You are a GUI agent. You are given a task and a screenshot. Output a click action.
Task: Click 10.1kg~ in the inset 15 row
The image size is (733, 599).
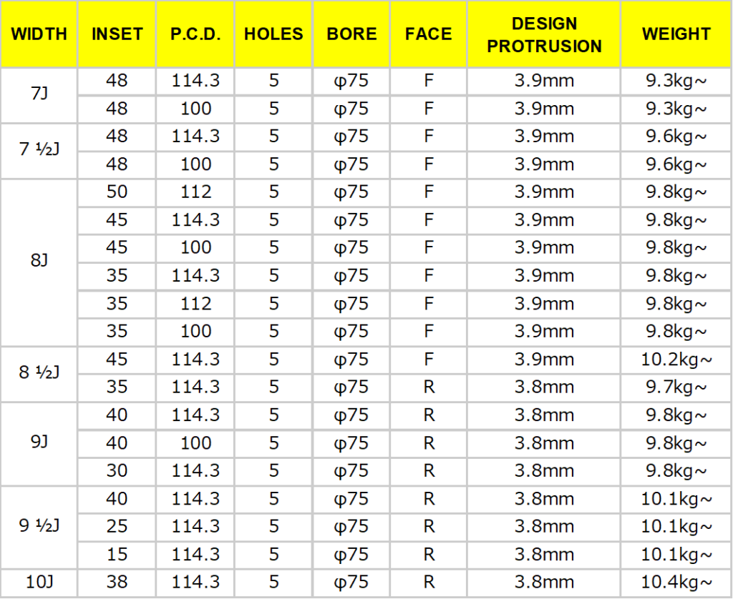point(676,555)
